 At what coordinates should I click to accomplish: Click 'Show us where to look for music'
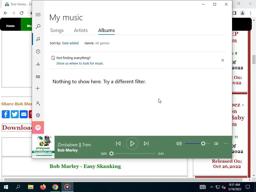click(x=80, y=63)
